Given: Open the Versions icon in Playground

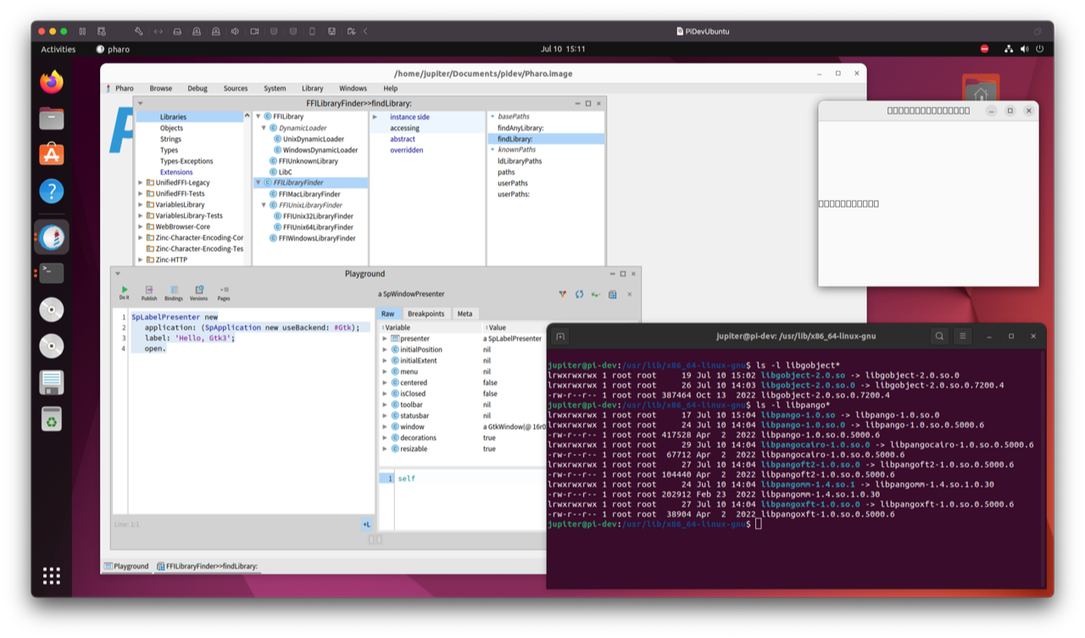Looking at the screenshot, I should click(198, 292).
